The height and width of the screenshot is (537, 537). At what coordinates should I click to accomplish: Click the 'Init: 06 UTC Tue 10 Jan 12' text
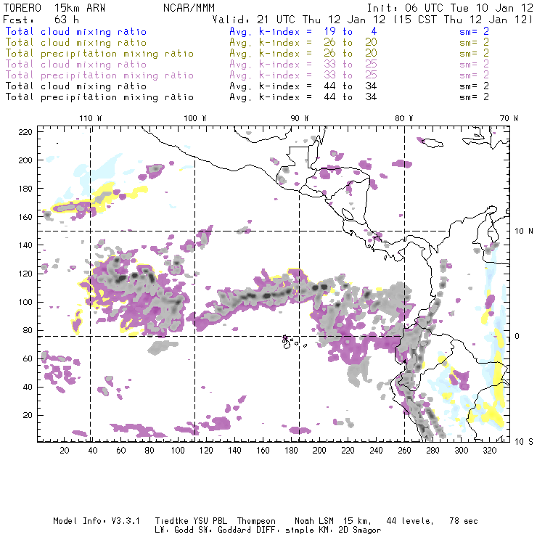pyautogui.click(x=450, y=8)
